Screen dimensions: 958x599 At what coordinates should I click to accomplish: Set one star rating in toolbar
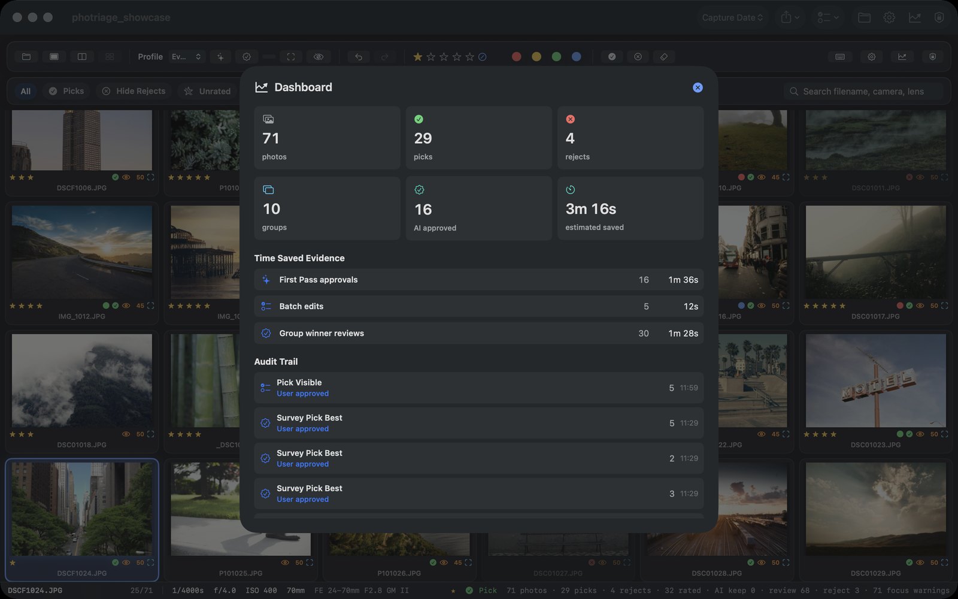[418, 56]
